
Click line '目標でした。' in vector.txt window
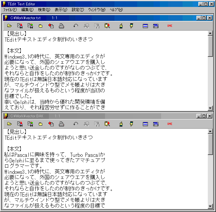(18, 96)
